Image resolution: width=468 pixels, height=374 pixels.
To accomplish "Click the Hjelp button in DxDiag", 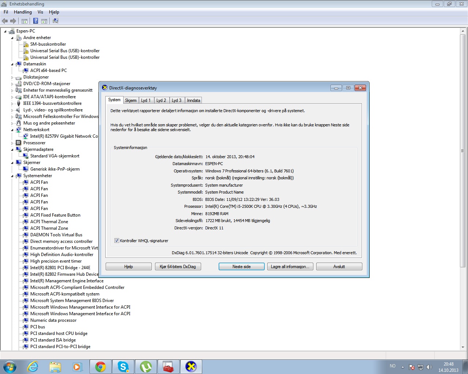I will pos(129,267).
